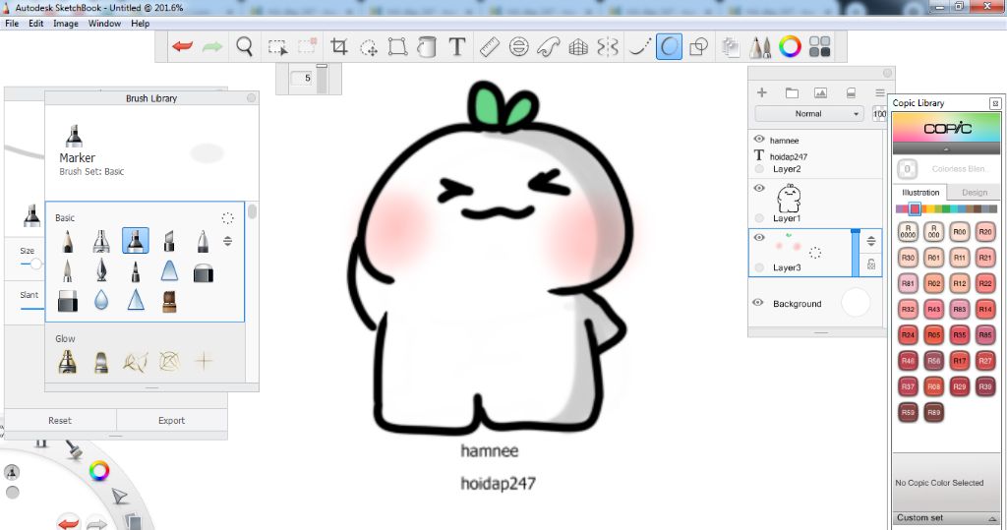Toggle visibility of Layer1
Viewport: 1007px width, 530px height.
759,188
